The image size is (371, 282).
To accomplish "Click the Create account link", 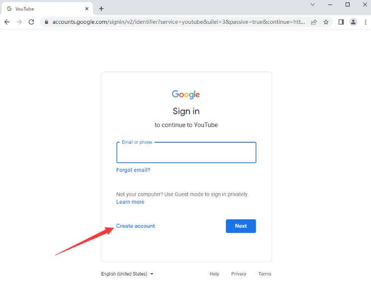I will point(136,226).
